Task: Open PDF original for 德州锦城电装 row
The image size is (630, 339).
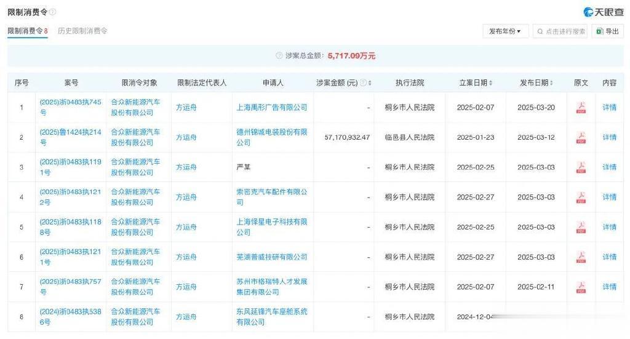Action: (581, 137)
